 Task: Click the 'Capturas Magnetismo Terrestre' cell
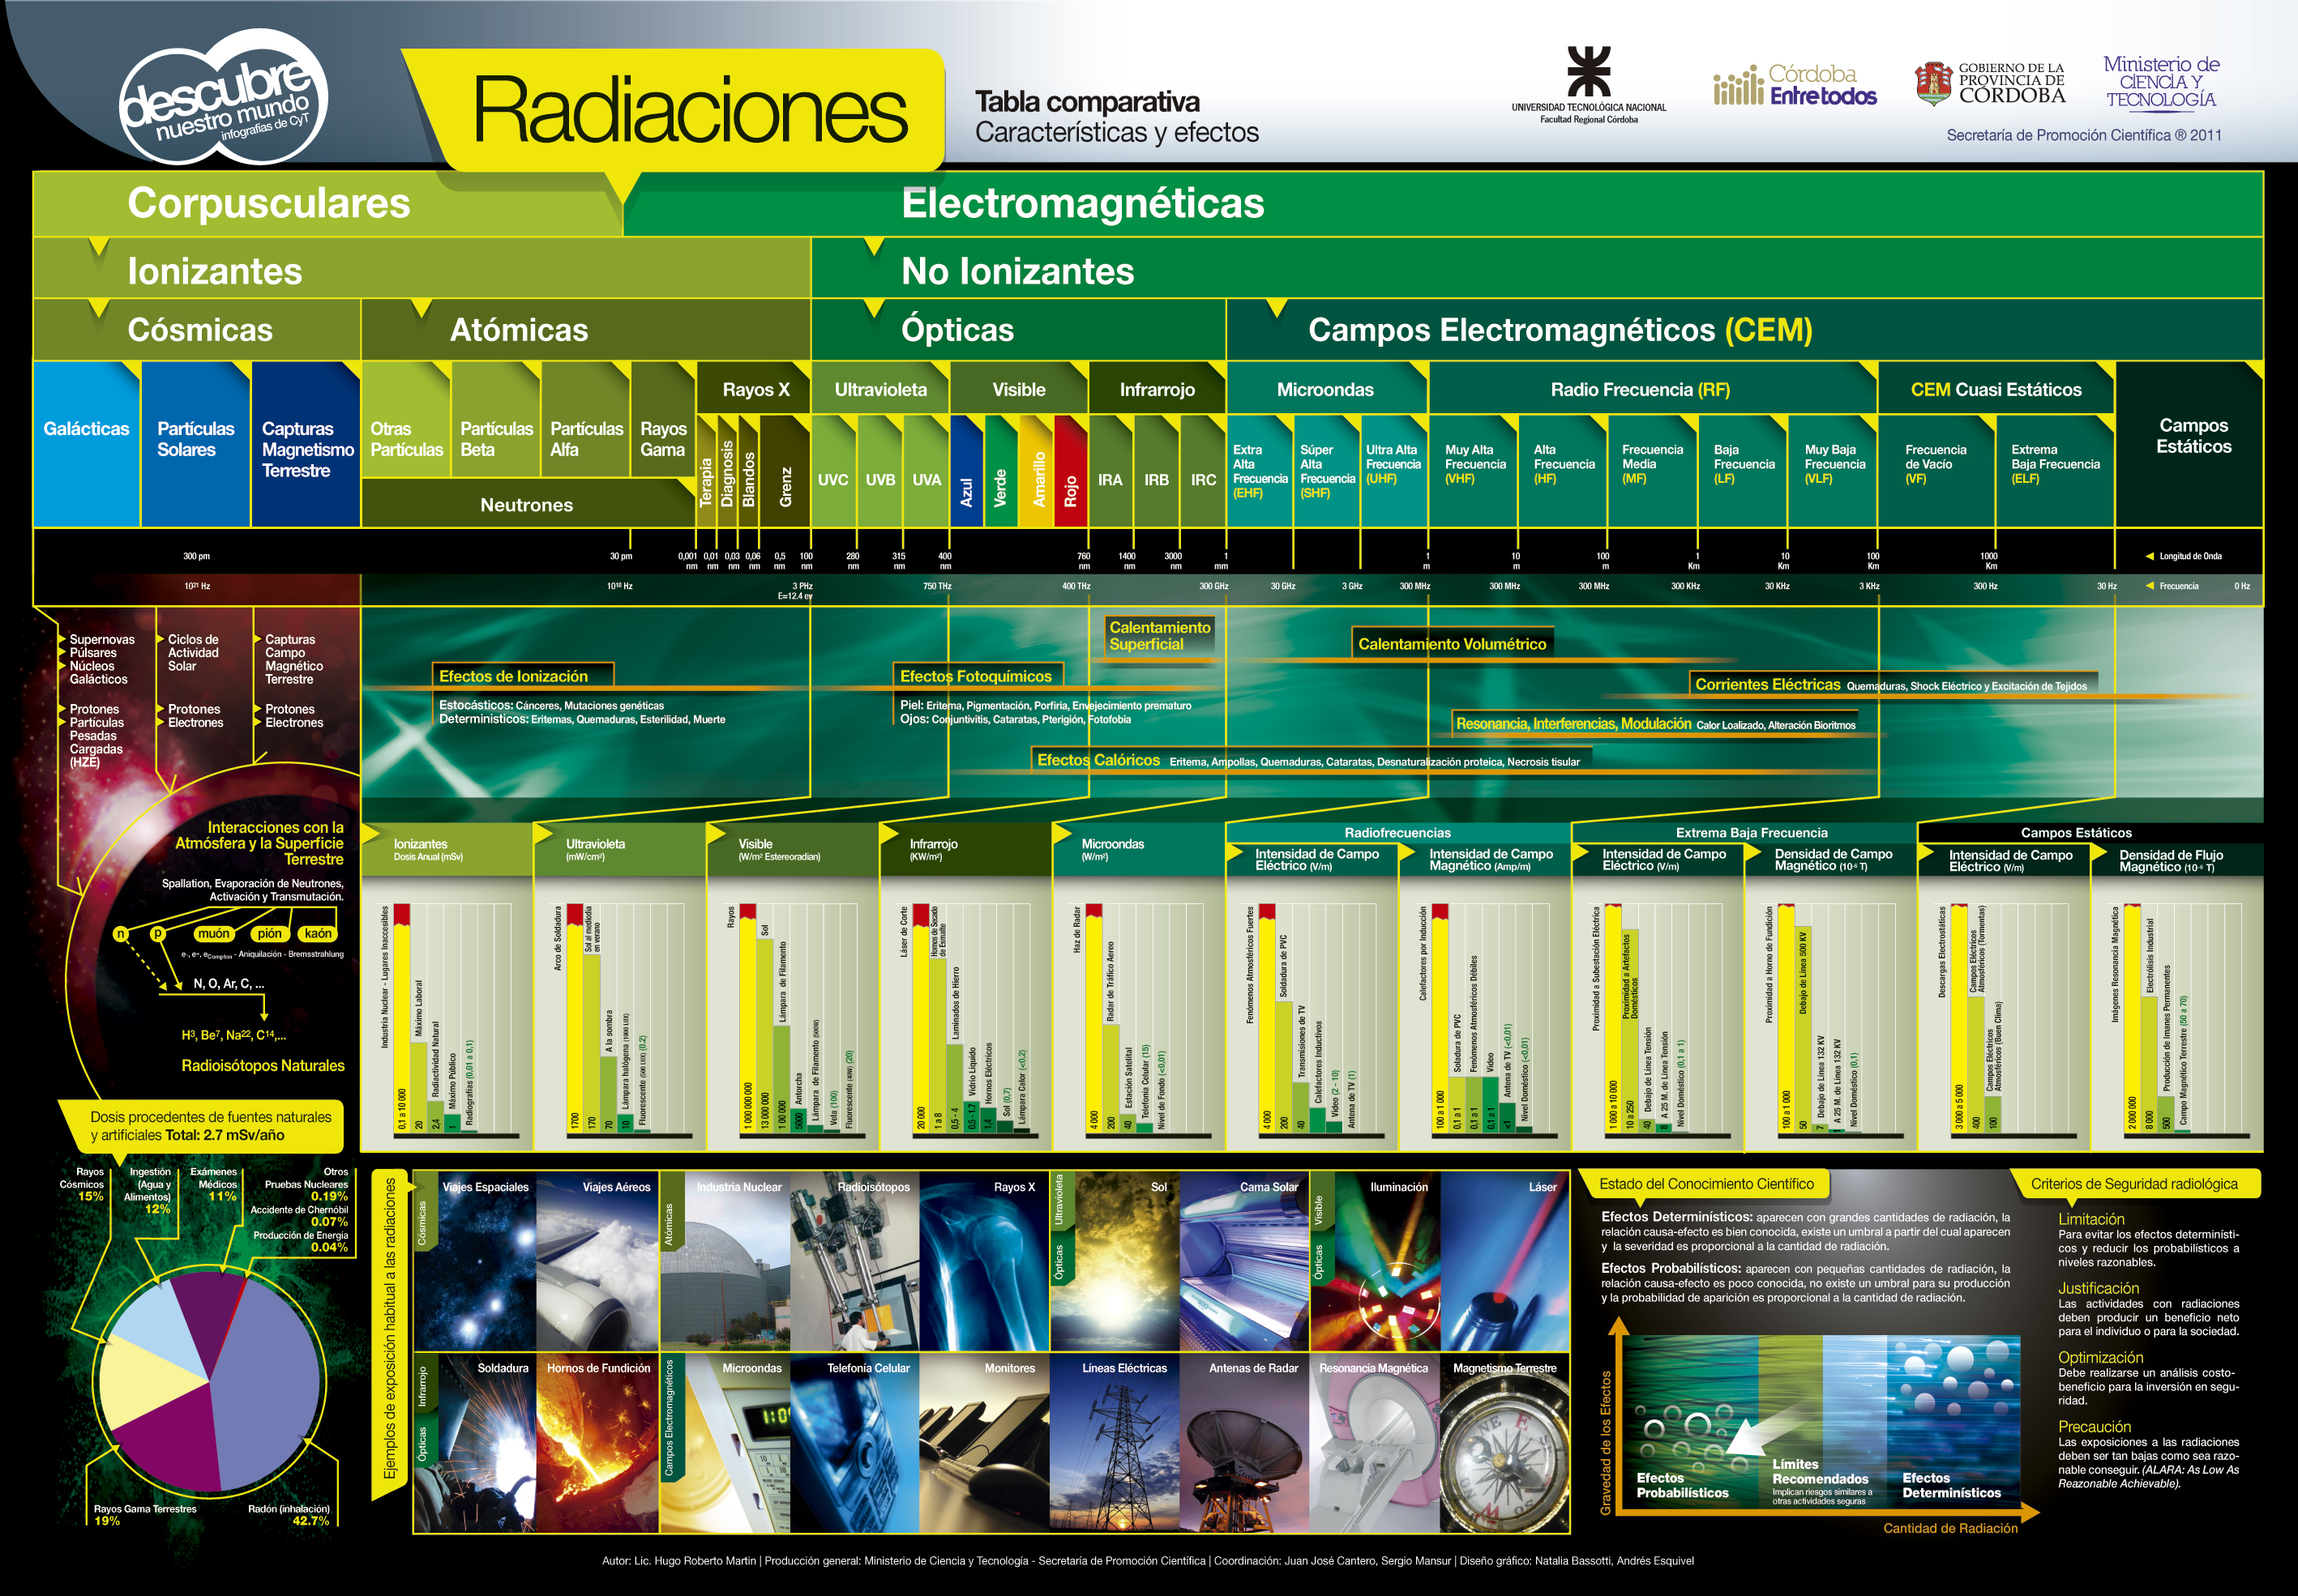pyautogui.click(x=305, y=444)
